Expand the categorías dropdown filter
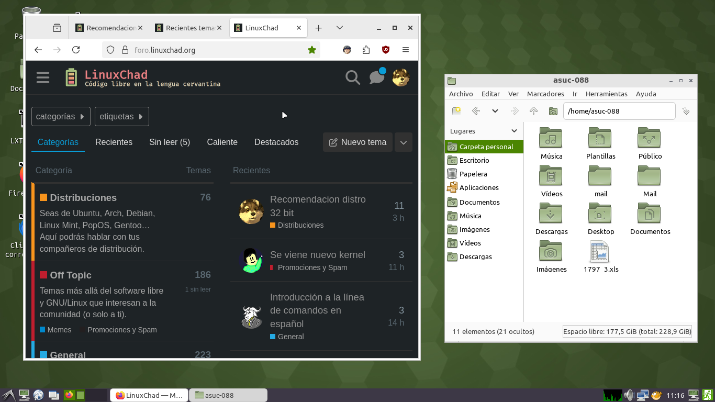The height and width of the screenshot is (402, 715). [x=61, y=117]
